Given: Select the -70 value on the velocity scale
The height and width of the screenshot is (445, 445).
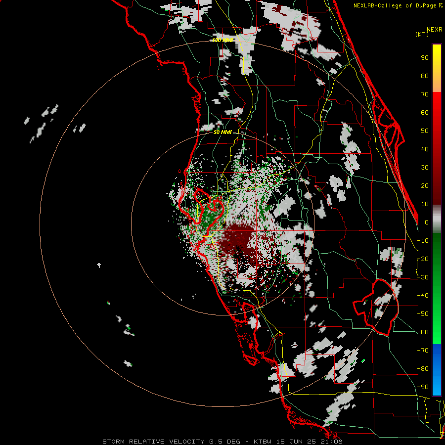Looking at the screenshot, I should [x=423, y=351].
